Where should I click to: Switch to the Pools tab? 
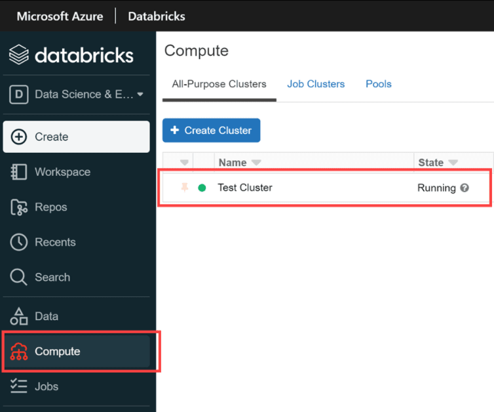378,84
